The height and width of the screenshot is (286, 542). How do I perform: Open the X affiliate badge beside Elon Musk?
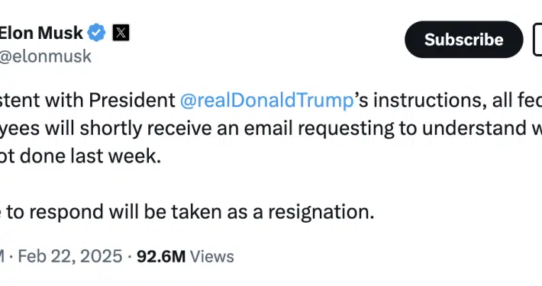click(121, 33)
